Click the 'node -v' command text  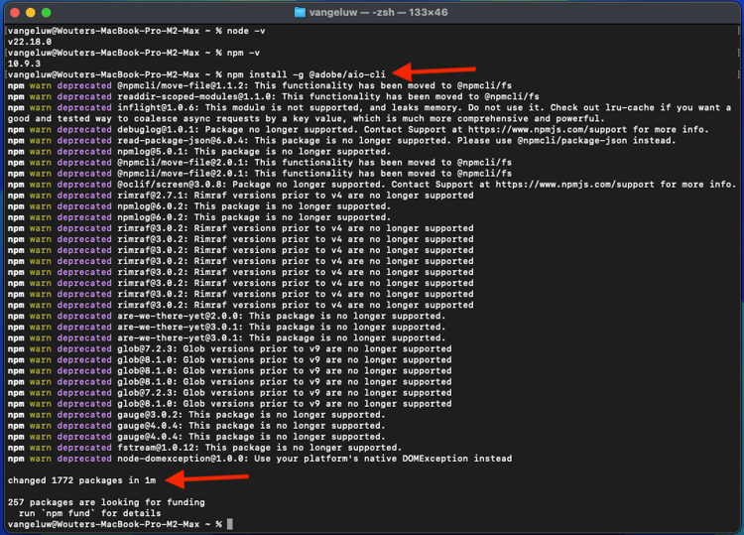246,31
